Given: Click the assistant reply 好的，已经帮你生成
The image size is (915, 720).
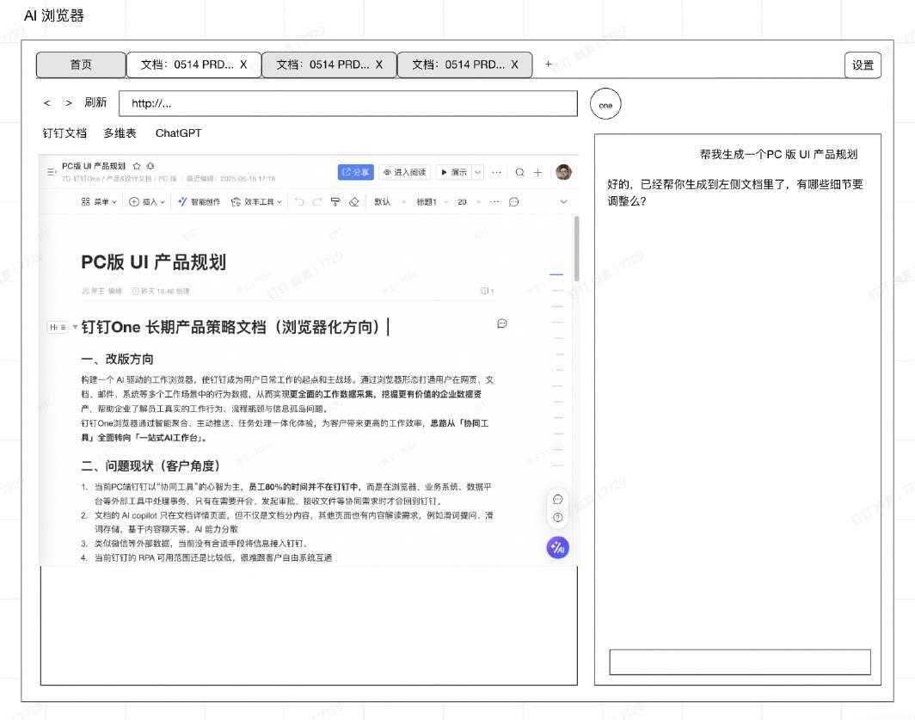Looking at the screenshot, I should point(735,192).
